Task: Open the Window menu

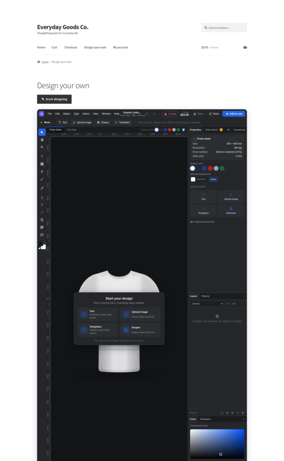Action: click(106, 114)
